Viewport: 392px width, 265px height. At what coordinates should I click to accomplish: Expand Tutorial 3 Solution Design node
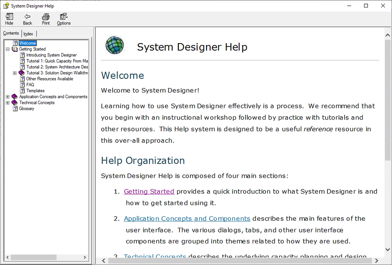coord(15,73)
